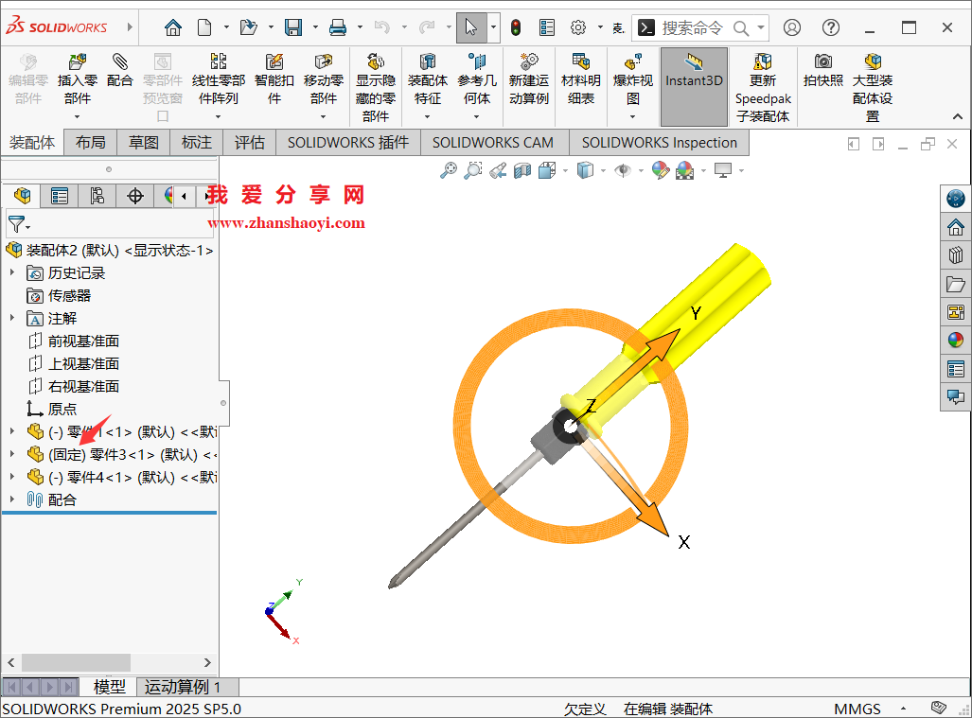Viewport: 972px width, 718px height.
Task: Open Appearances icon in right task pane
Action: point(955,340)
